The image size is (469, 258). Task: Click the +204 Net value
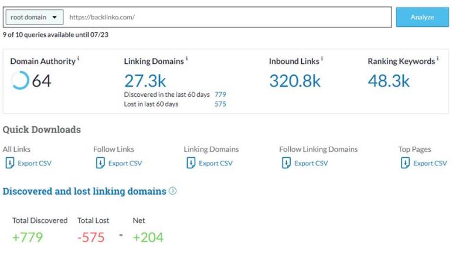148,237
